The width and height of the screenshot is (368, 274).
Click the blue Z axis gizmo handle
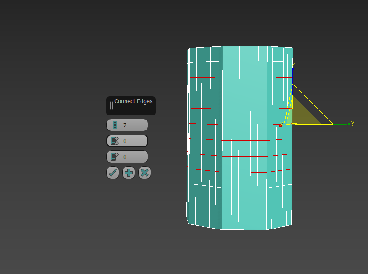point(292,70)
